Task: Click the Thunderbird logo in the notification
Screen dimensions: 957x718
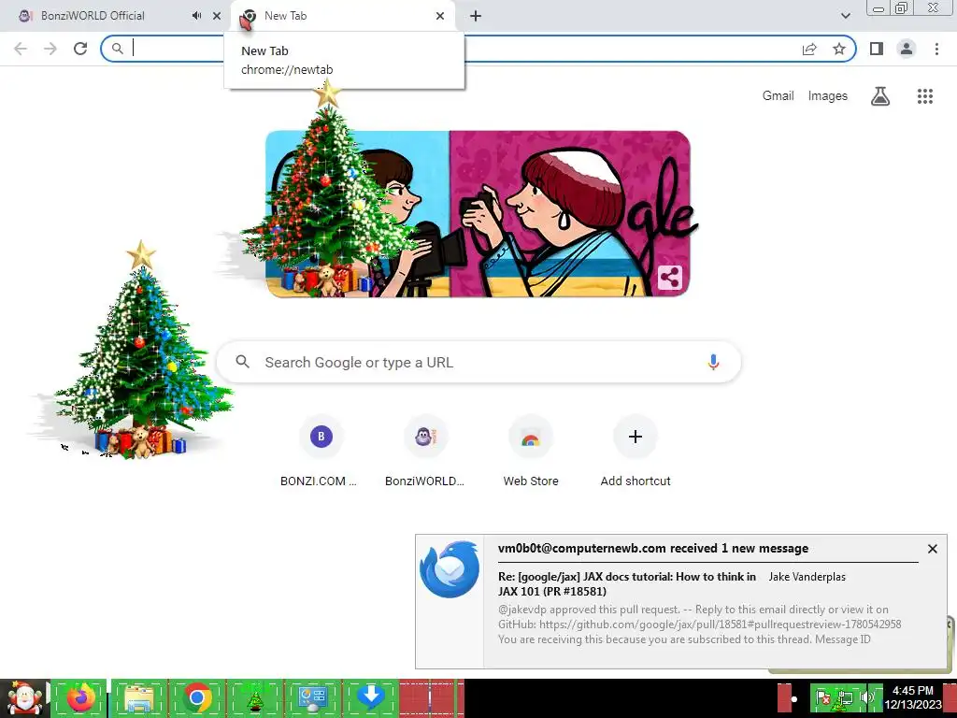Action: click(450, 569)
